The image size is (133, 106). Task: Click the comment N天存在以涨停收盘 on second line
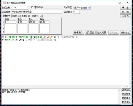[x=40, y=40]
